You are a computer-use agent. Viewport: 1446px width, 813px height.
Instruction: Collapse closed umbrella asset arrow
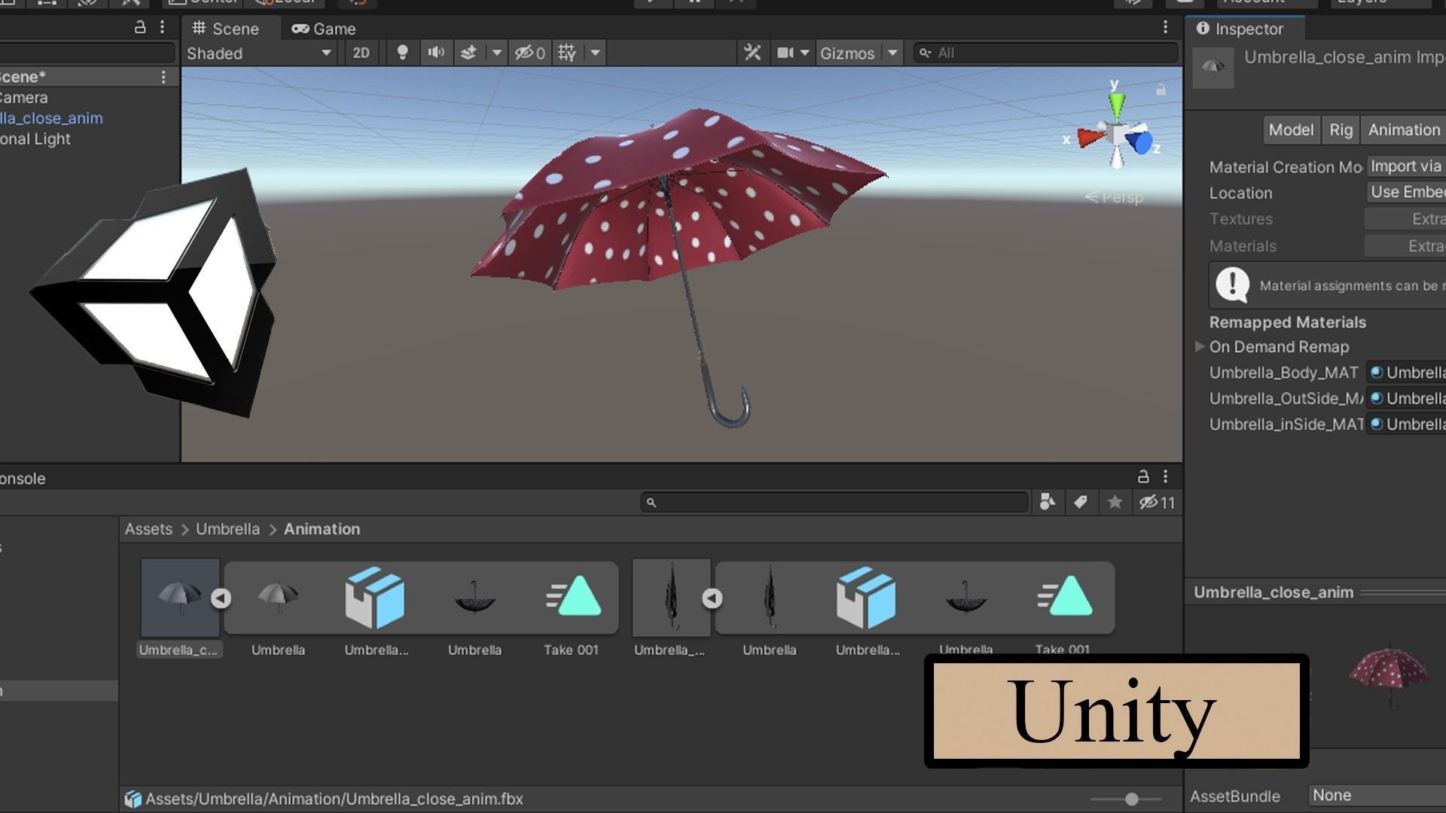point(712,598)
